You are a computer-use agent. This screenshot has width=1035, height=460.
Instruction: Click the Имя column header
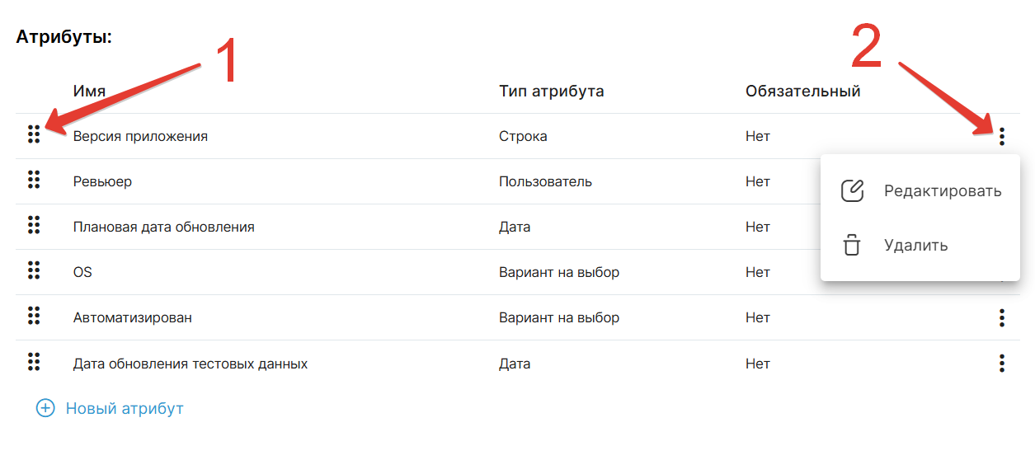(x=89, y=91)
